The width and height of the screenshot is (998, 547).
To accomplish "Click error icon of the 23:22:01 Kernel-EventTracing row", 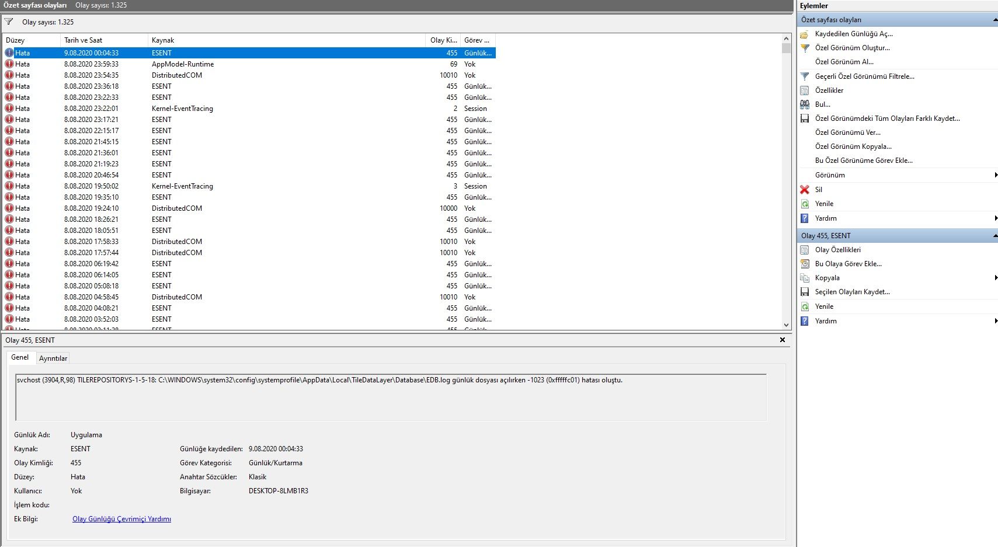I will [9, 109].
